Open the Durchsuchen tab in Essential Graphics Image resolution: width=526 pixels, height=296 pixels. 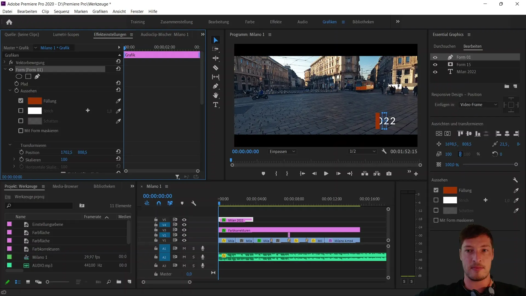tap(444, 46)
